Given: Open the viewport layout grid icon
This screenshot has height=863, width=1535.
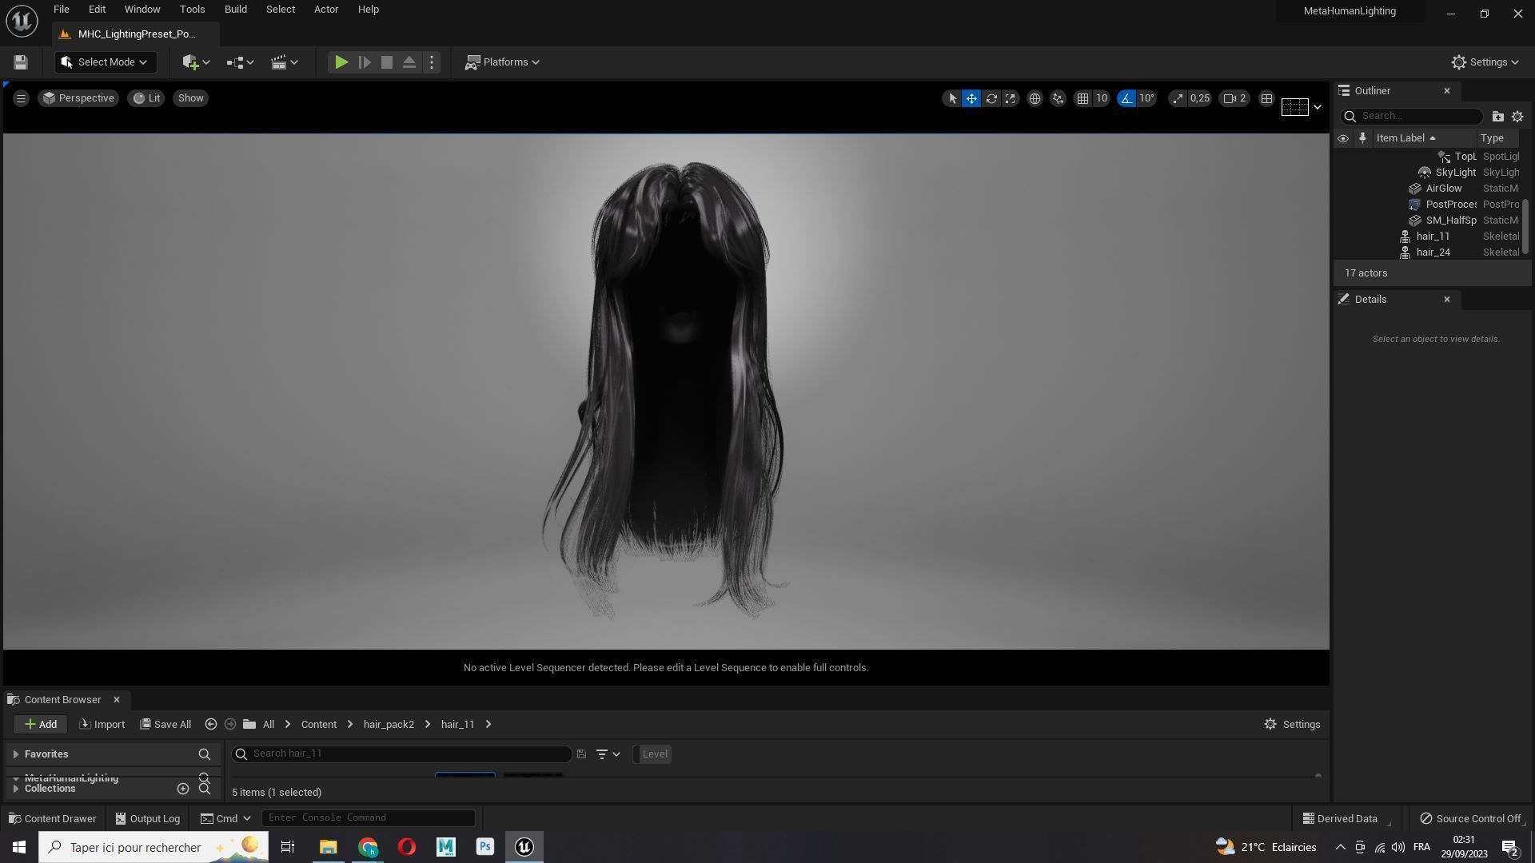Looking at the screenshot, I should point(1266,98).
